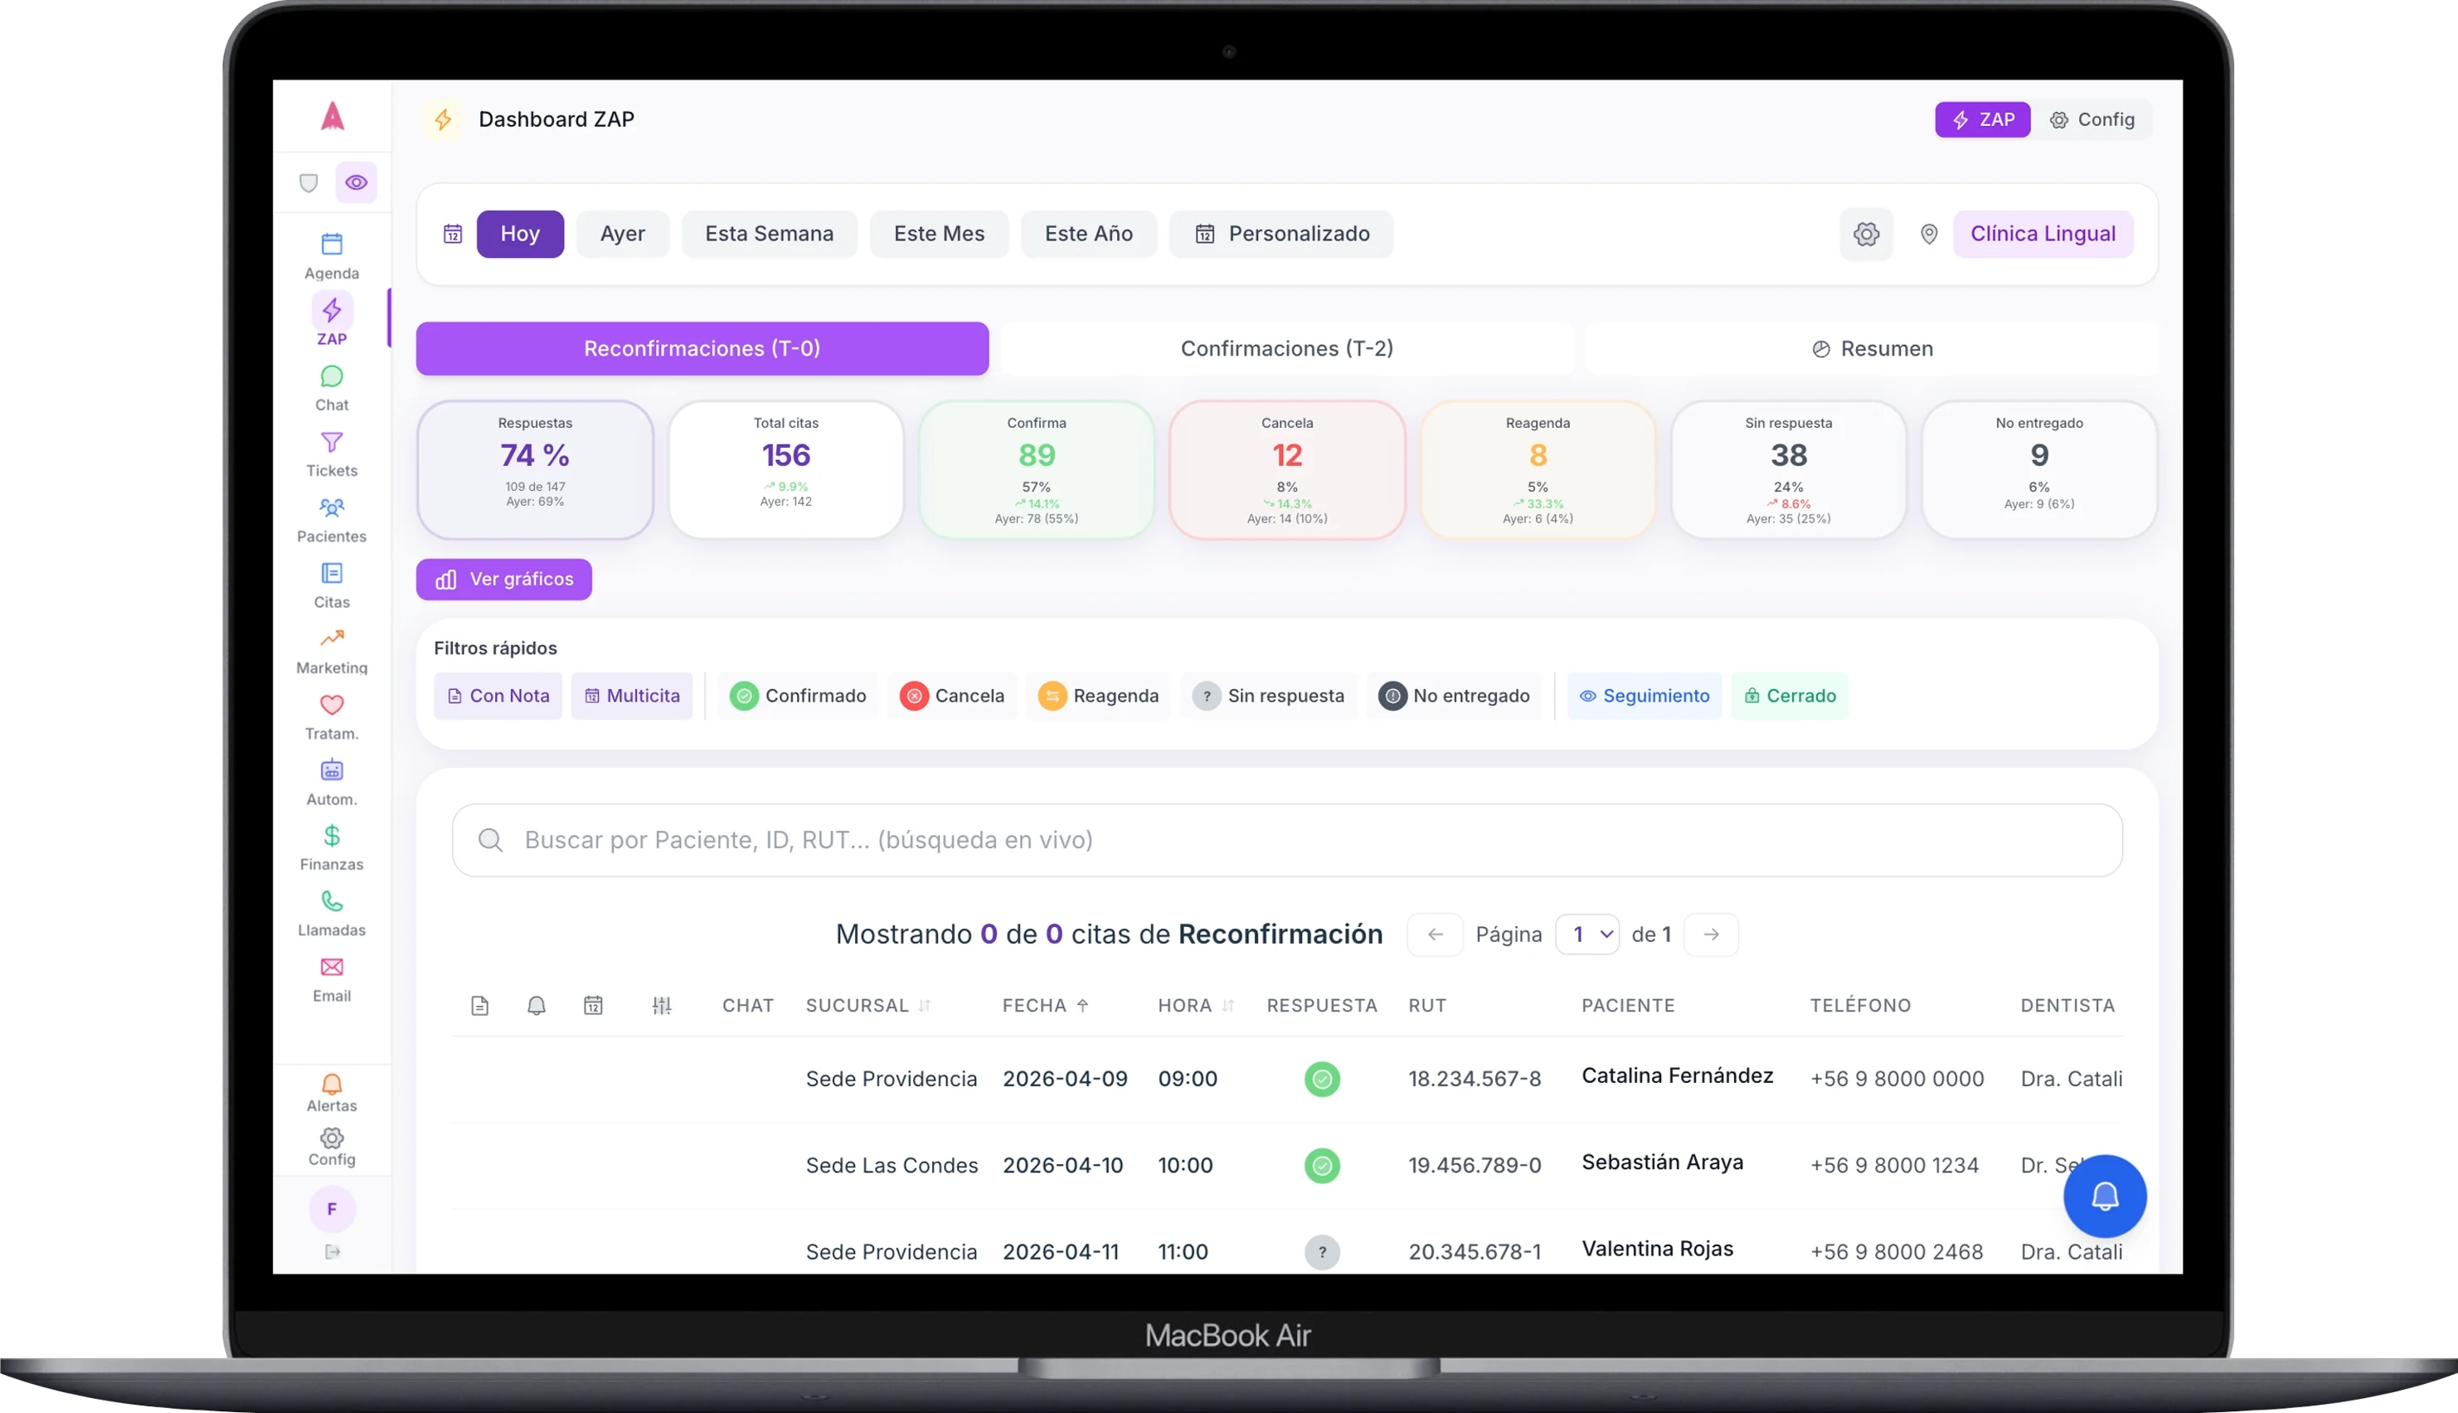The image size is (2458, 1413).
Task: Enable the Con Nota filter
Action: click(x=498, y=696)
